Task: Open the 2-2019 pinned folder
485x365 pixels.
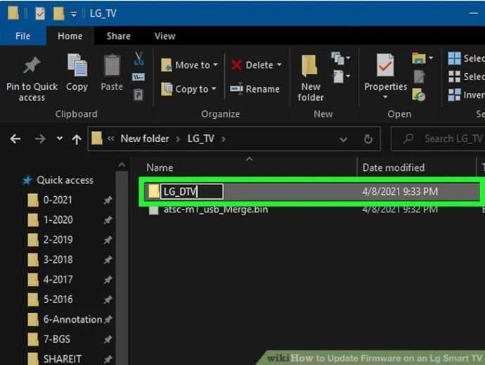Action: pyautogui.click(x=58, y=240)
